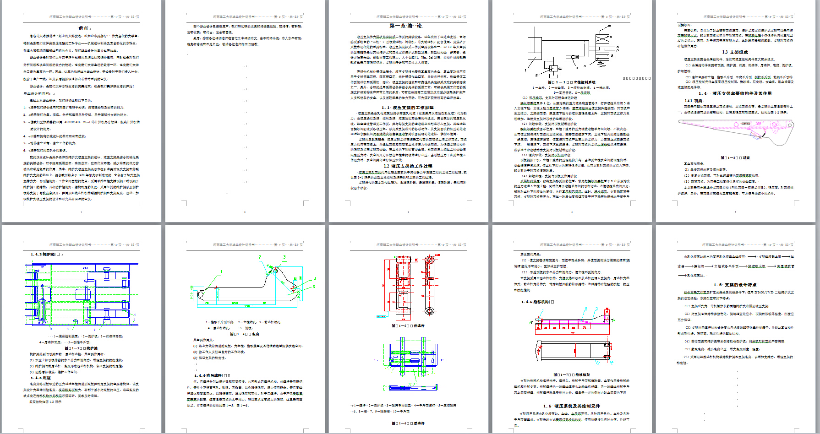Select subheading 1.4.3 底座
Viewport: 820px width, 434px height.
tap(41, 378)
